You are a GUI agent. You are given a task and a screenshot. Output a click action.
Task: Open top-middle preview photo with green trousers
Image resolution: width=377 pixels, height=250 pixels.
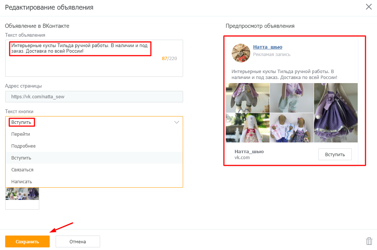tap(292, 98)
